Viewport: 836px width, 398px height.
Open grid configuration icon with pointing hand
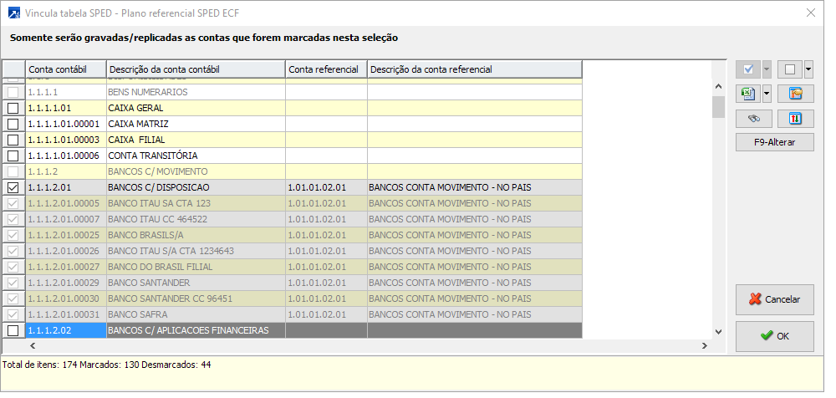click(x=796, y=94)
